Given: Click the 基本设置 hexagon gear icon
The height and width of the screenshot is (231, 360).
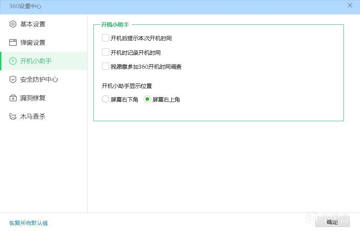Looking at the screenshot, I should 13,24.
